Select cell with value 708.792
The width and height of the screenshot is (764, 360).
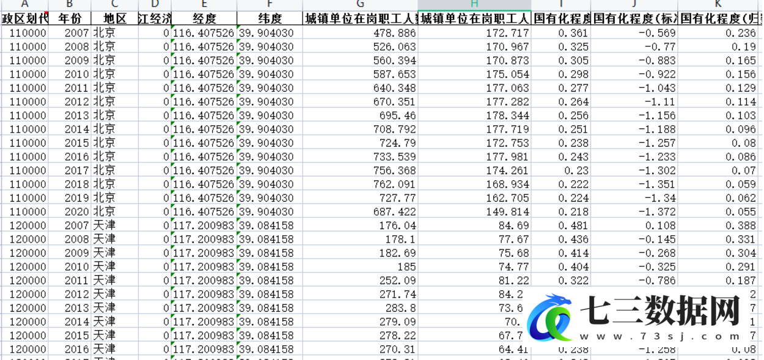[x=360, y=129]
